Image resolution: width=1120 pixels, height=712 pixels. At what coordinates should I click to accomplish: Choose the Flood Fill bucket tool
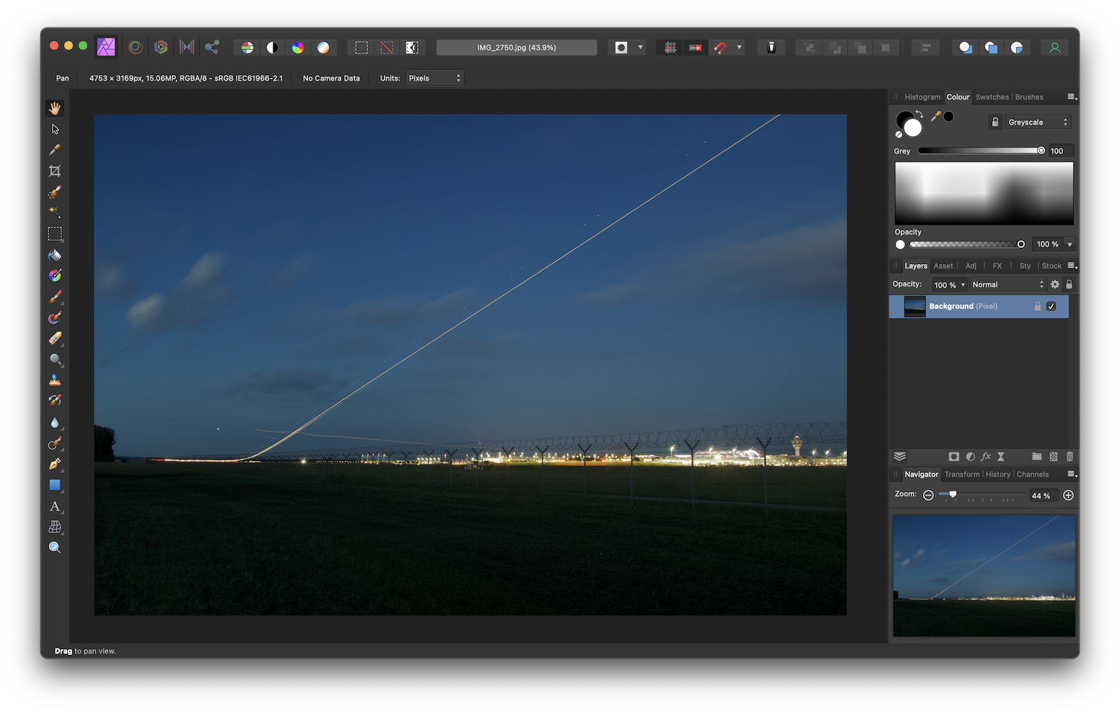(55, 255)
